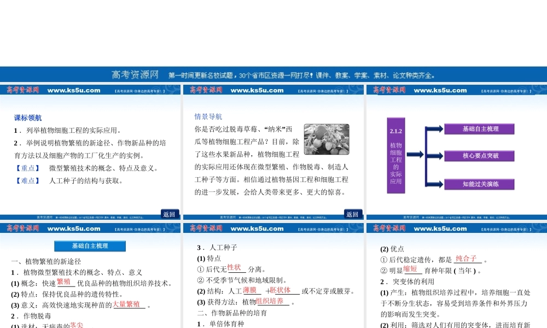Click www.ks5u.com above the 基础自主梳理 heading
The height and width of the screenshot is (328, 547).
point(74,229)
